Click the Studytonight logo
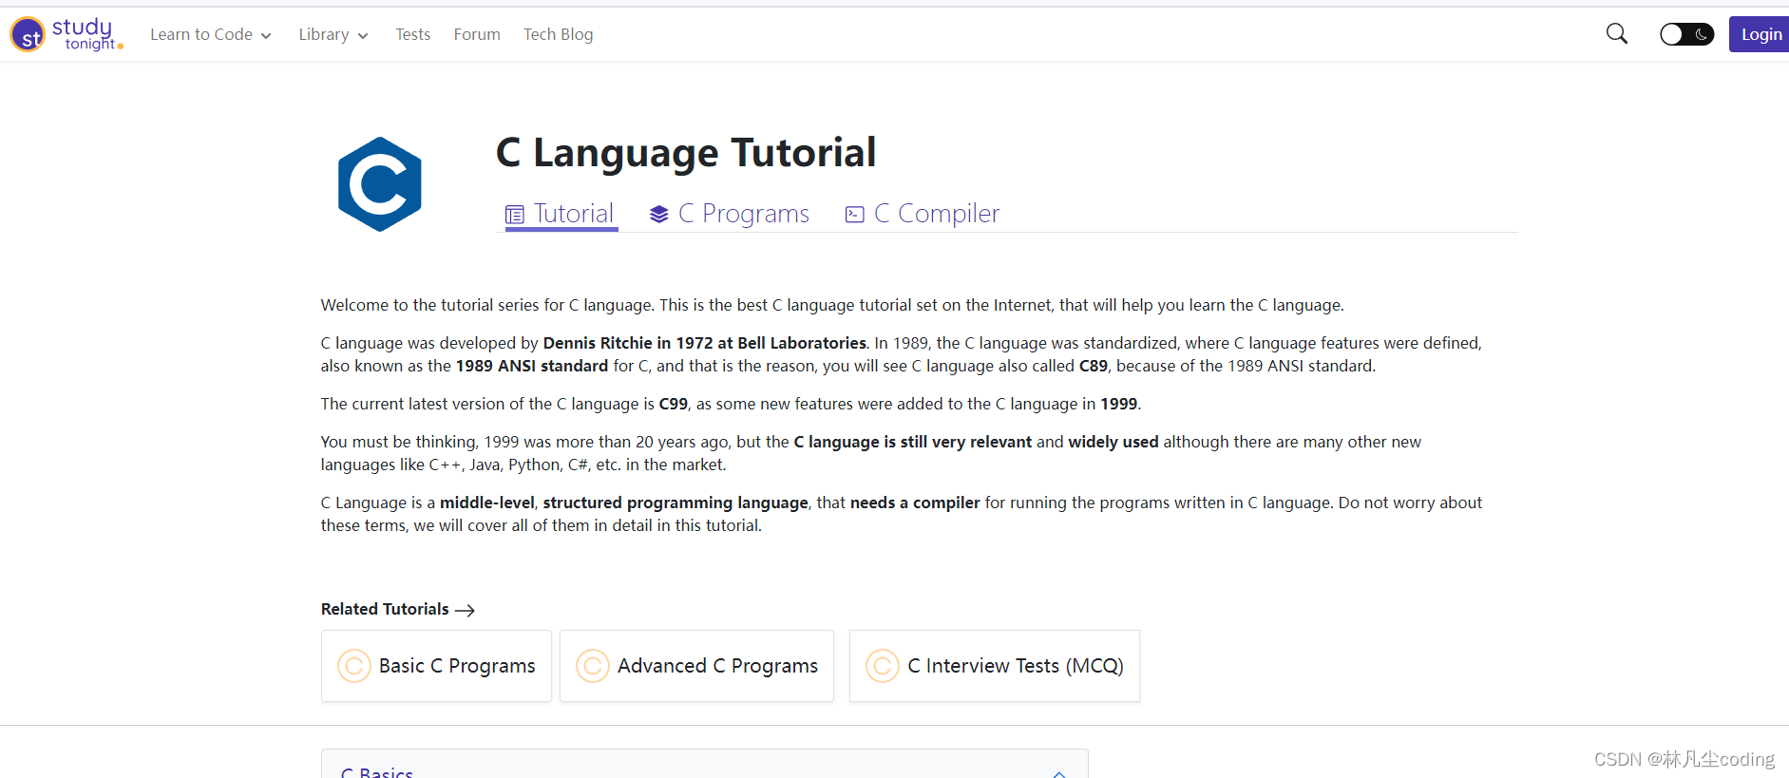The width and height of the screenshot is (1789, 778). pos(67,34)
